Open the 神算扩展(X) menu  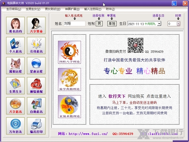(72, 9)
